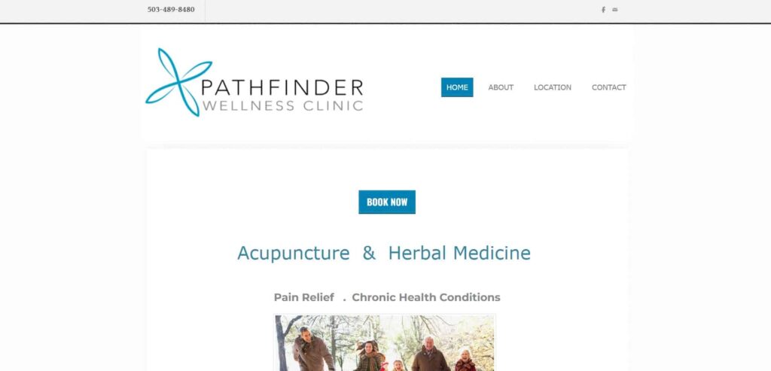
Task: Click the family walking outdoors photo
Action: coord(385,343)
